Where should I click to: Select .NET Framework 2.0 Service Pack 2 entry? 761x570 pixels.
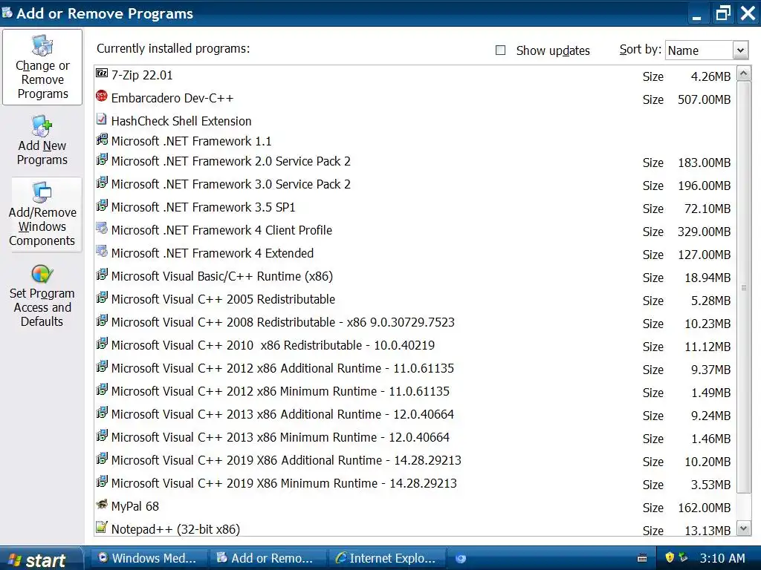pyautogui.click(x=230, y=161)
